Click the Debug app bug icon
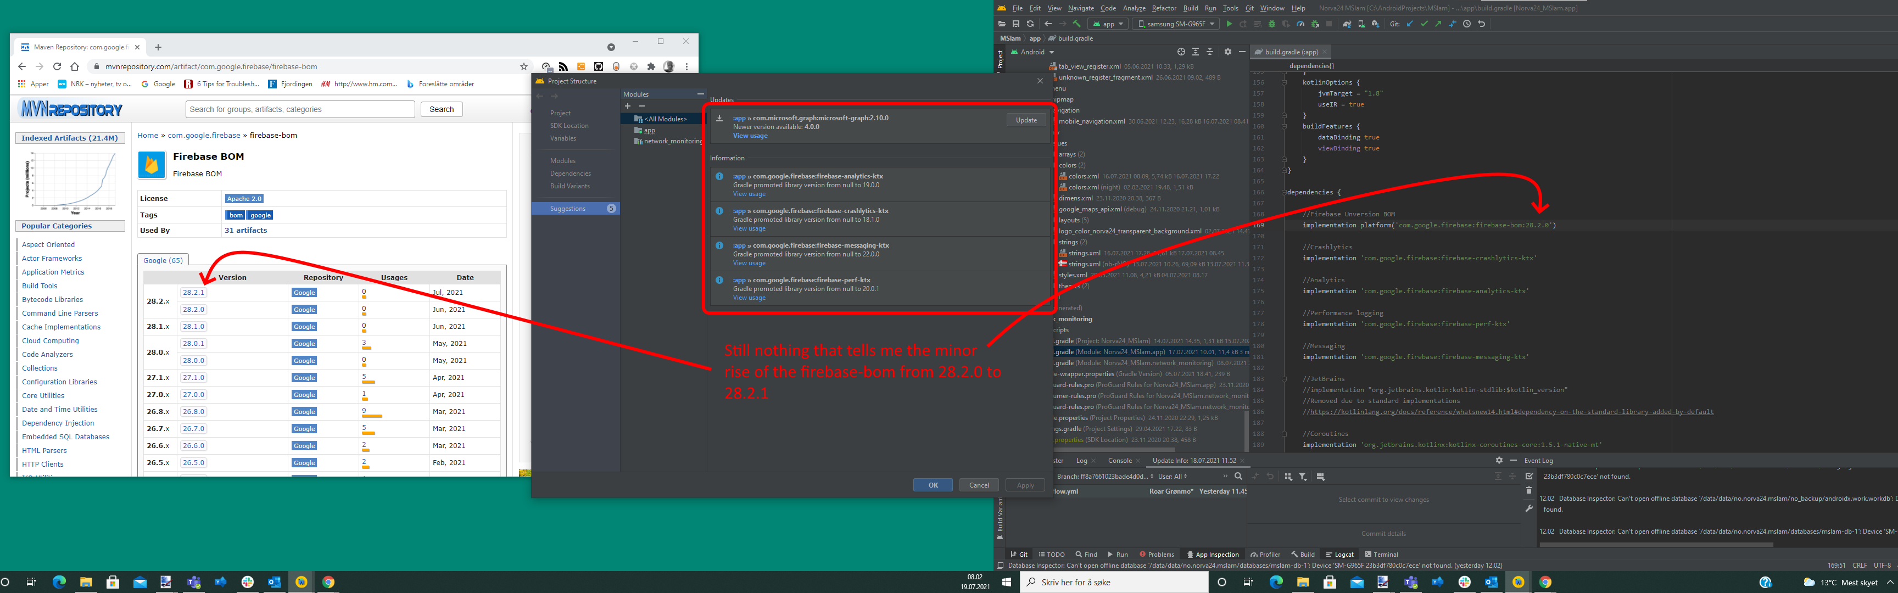Screen dimensions: 1898x593 tap(1272, 24)
